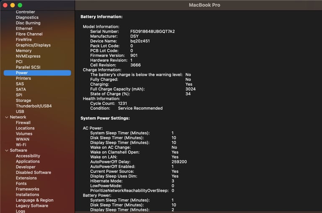This screenshot has width=322, height=213.
Task: Open the SATA entry
Action: (x=21, y=90)
